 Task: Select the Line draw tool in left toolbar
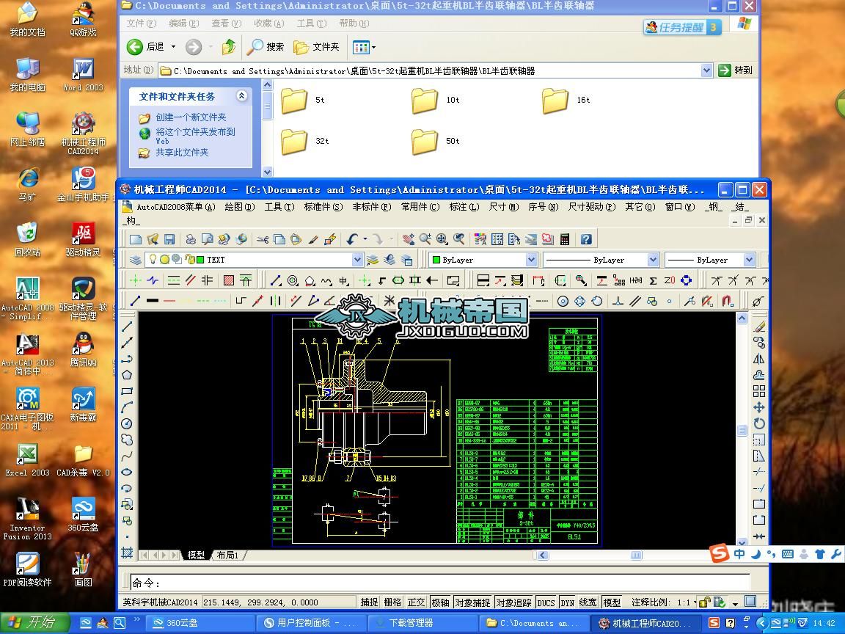(127, 326)
